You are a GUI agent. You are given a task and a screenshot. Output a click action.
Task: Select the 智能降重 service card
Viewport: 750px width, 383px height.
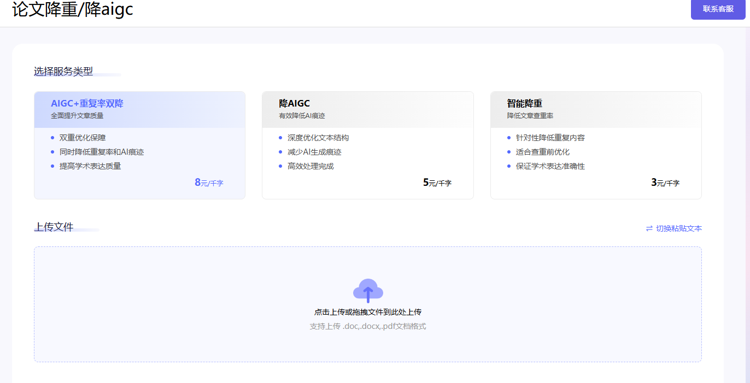coord(595,145)
